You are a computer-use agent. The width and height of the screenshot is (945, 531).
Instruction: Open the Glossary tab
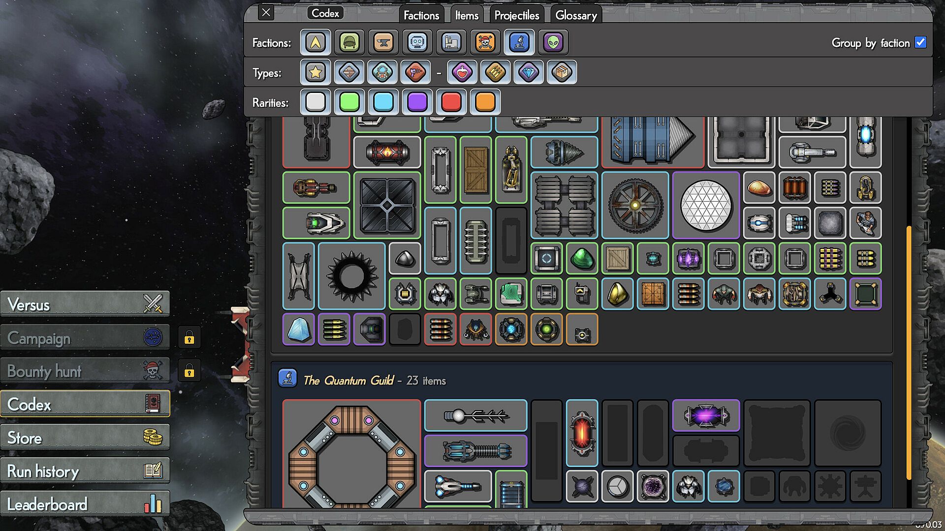pyautogui.click(x=576, y=15)
